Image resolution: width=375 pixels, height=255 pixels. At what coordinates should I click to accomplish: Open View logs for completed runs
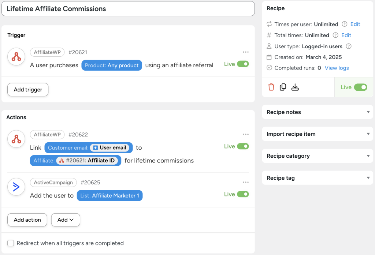click(x=337, y=68)
